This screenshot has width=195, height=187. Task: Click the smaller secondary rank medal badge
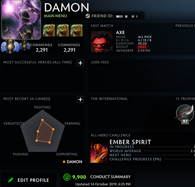(25, 45)
